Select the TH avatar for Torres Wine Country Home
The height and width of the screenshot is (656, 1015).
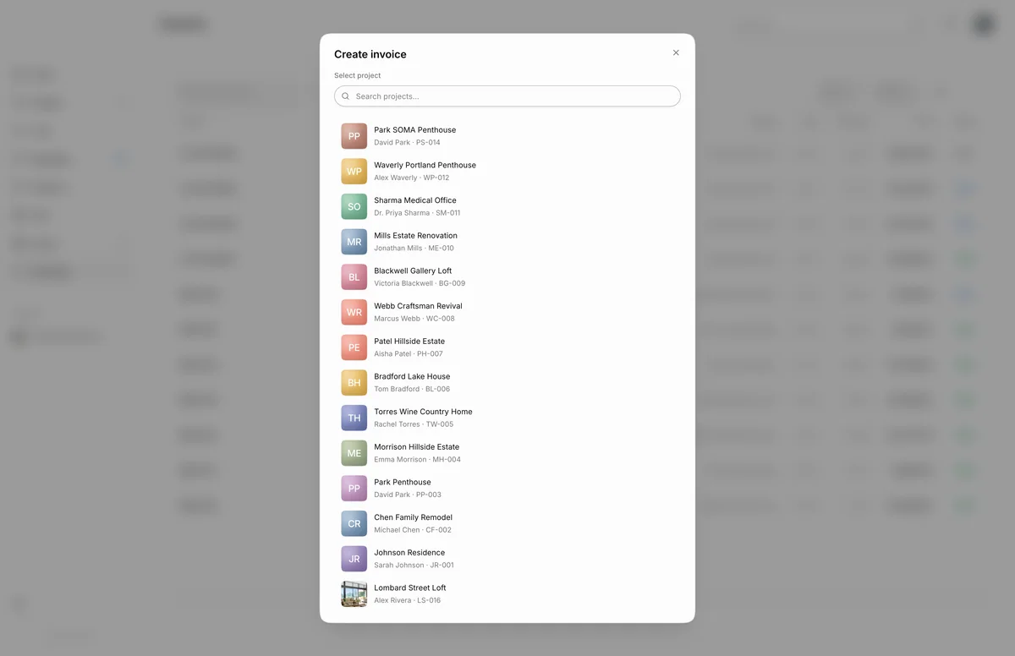tap(354, 418)
